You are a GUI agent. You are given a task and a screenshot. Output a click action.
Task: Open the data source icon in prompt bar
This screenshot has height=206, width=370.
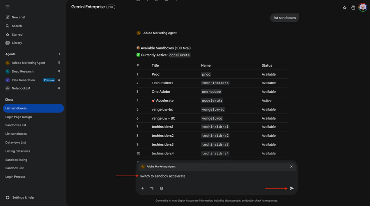click(161, 188)
